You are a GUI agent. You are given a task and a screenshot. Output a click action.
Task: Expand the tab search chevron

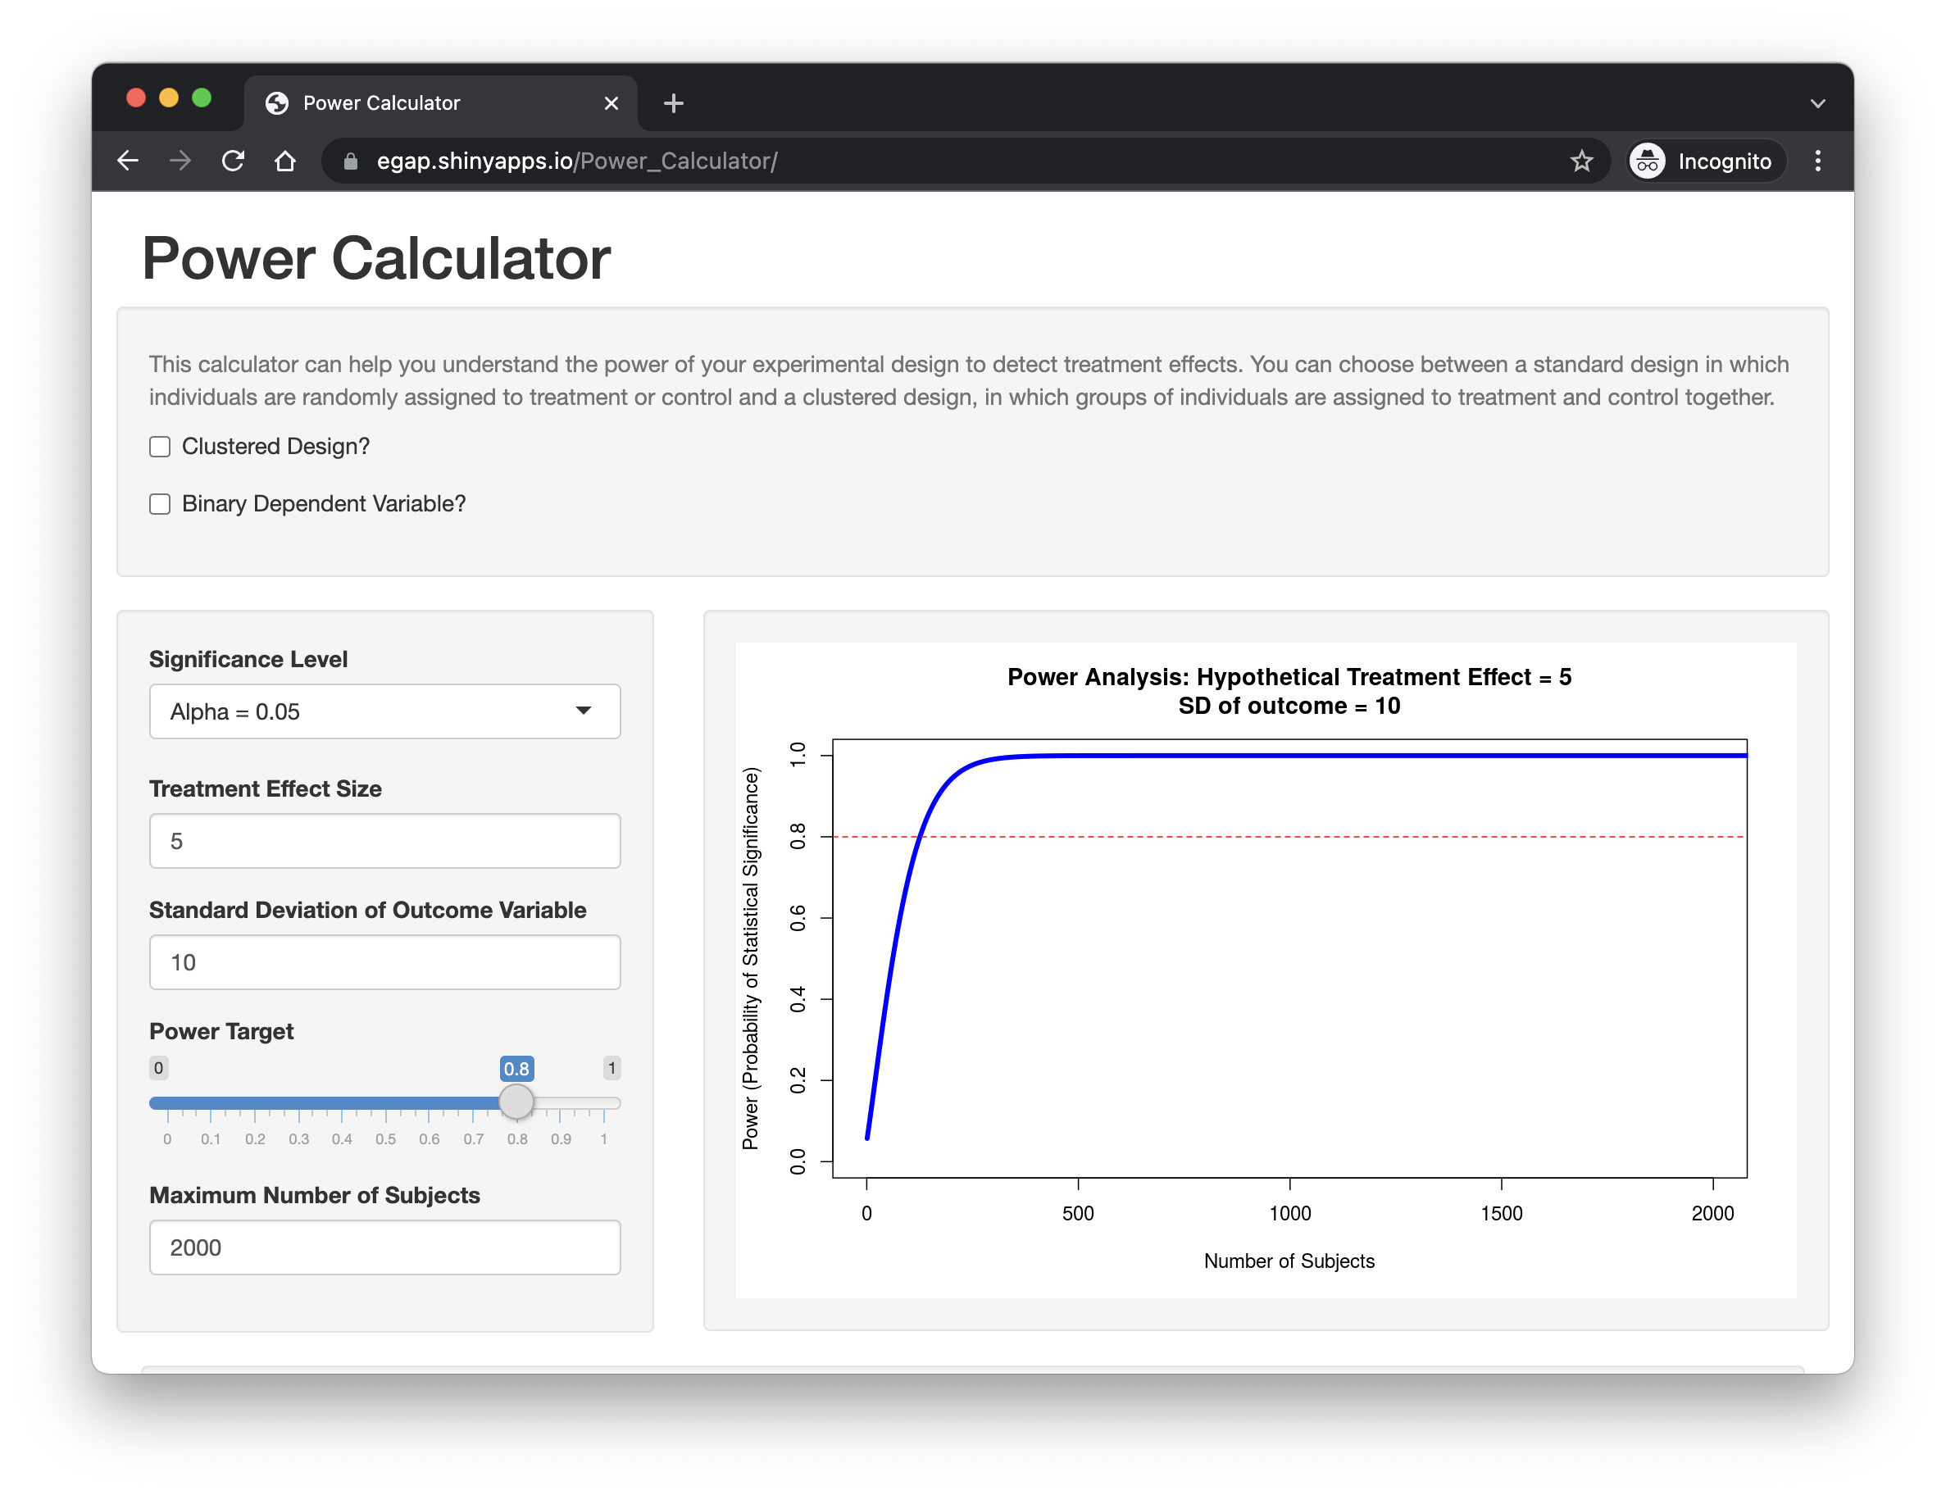click(x=1818, y=103)
